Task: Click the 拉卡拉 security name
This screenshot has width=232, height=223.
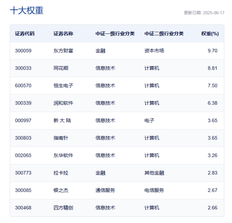Action: point(61,173)
